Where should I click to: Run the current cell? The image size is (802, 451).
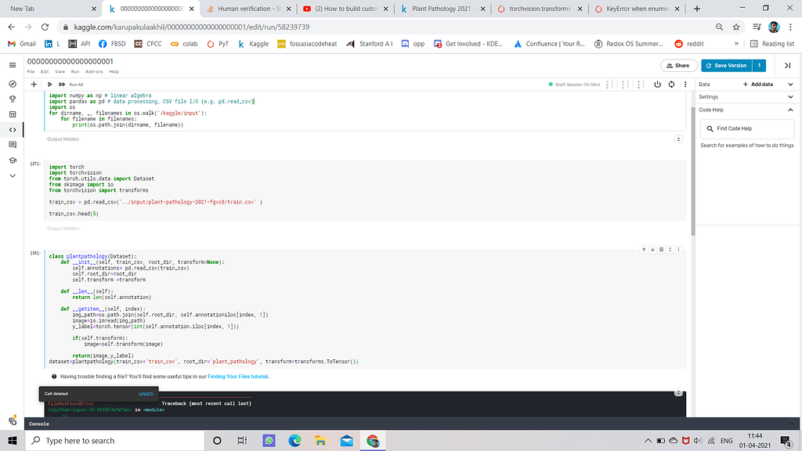(50, 84)
